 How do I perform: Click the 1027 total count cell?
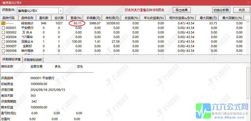[59, 23]
